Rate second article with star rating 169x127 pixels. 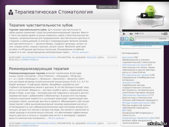[112, 123]
